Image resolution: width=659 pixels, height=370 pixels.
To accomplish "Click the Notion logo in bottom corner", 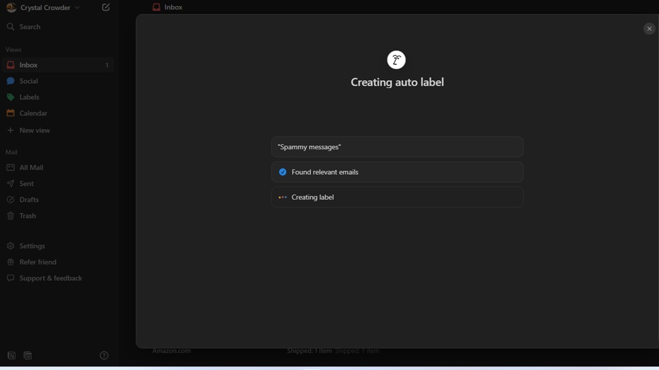I will point(11,355).
